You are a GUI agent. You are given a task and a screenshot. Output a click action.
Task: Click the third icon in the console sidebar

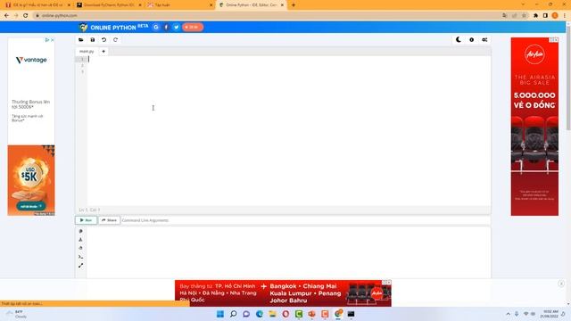coord(81,248)
